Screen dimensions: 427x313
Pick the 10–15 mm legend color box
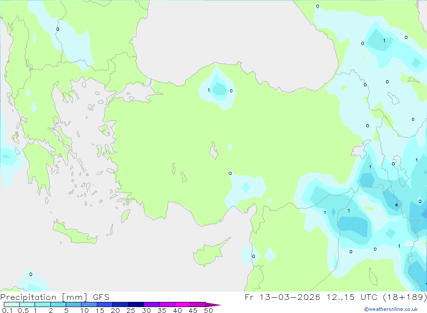coord(89,304)
